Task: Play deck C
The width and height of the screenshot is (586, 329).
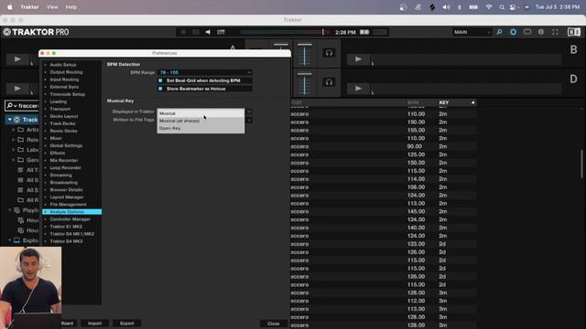Action: (x=17, y=89)
